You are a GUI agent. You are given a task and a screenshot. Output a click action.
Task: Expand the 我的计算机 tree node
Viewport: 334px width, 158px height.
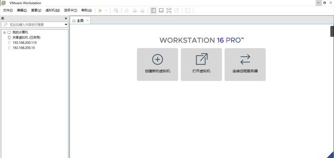click(4, 32)
